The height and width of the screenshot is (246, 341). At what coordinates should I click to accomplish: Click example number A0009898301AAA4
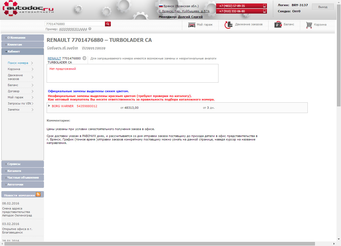point(73,29)
